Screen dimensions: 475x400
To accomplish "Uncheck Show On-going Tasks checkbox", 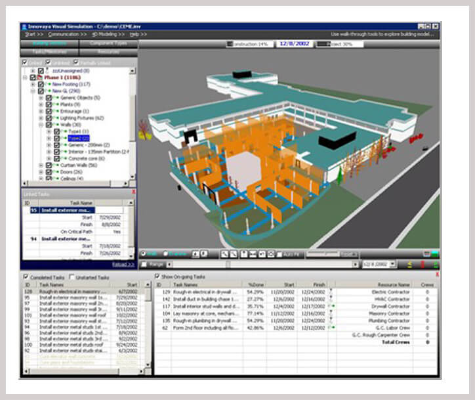I will pos(157,277).
